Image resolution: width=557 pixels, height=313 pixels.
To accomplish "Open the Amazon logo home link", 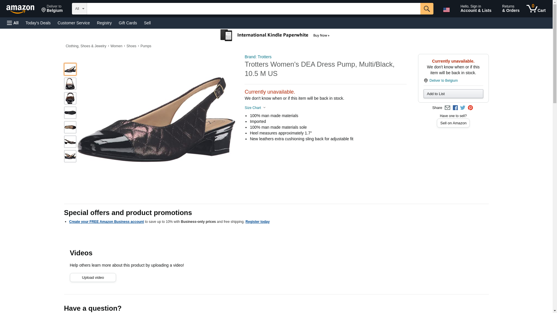I will click(20, 9).
